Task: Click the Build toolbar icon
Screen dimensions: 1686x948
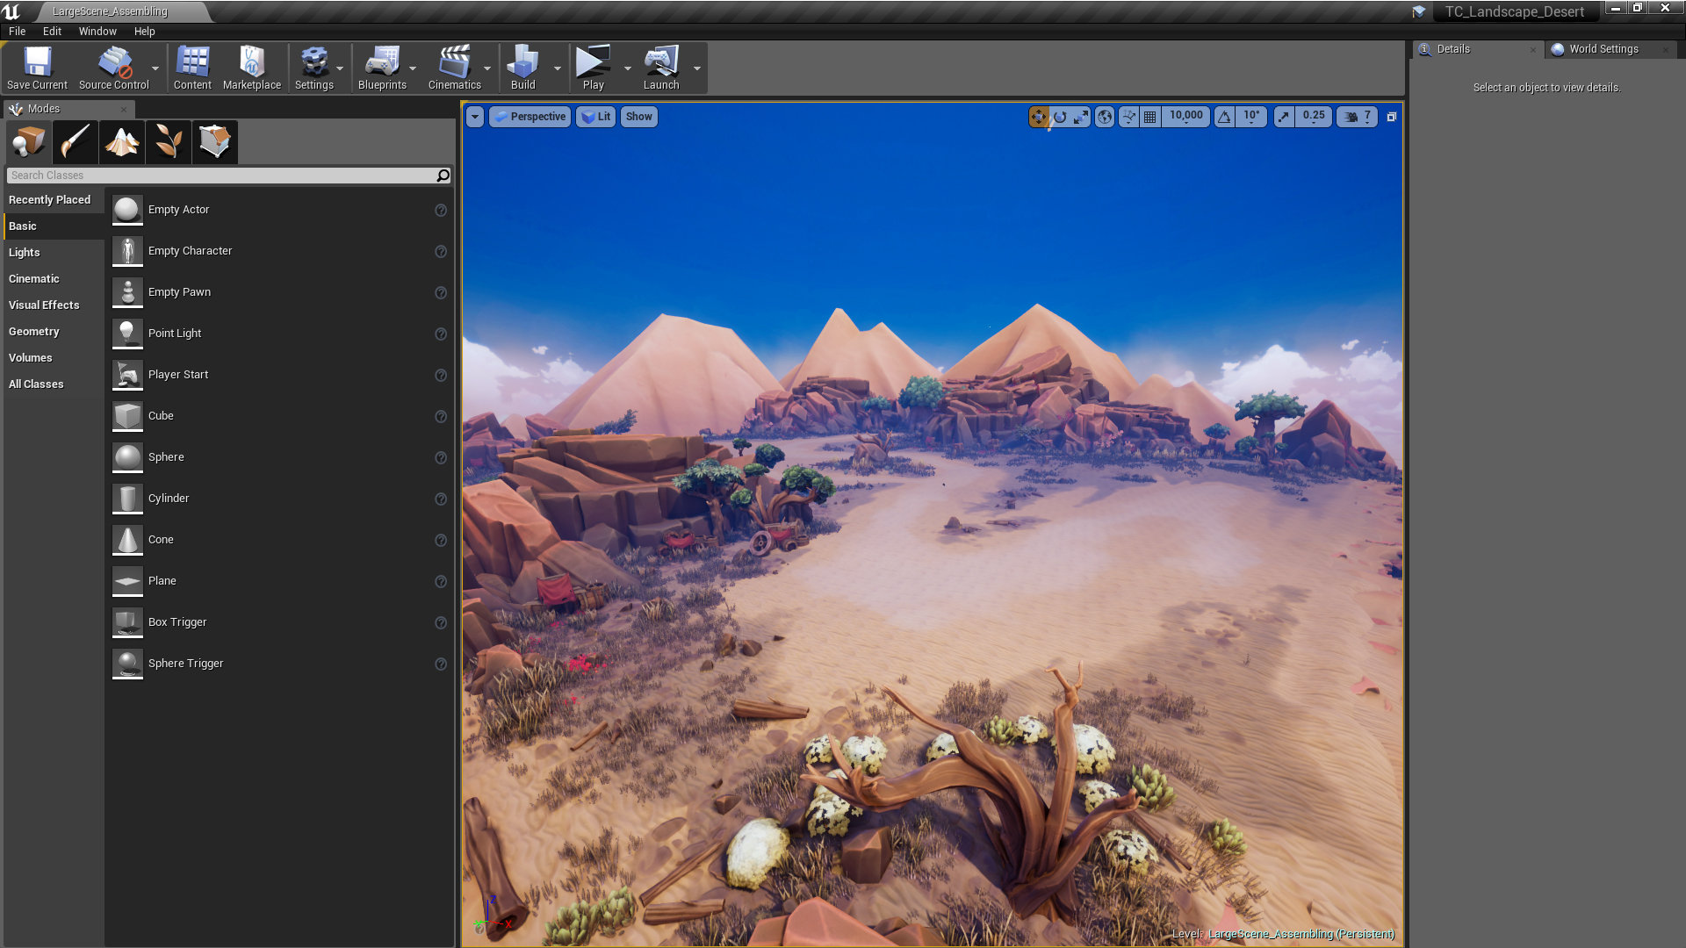Action: (x=522, y=68)
